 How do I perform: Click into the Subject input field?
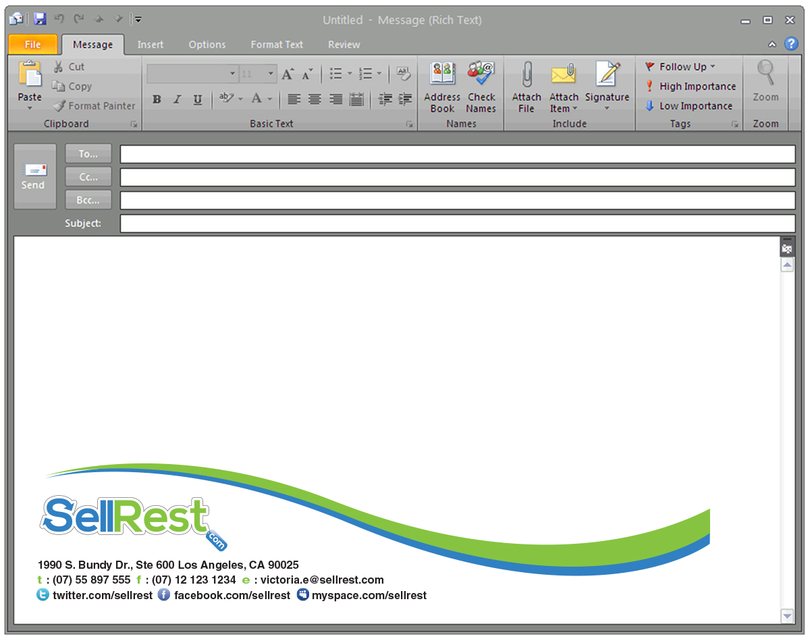tap(457, 224)
